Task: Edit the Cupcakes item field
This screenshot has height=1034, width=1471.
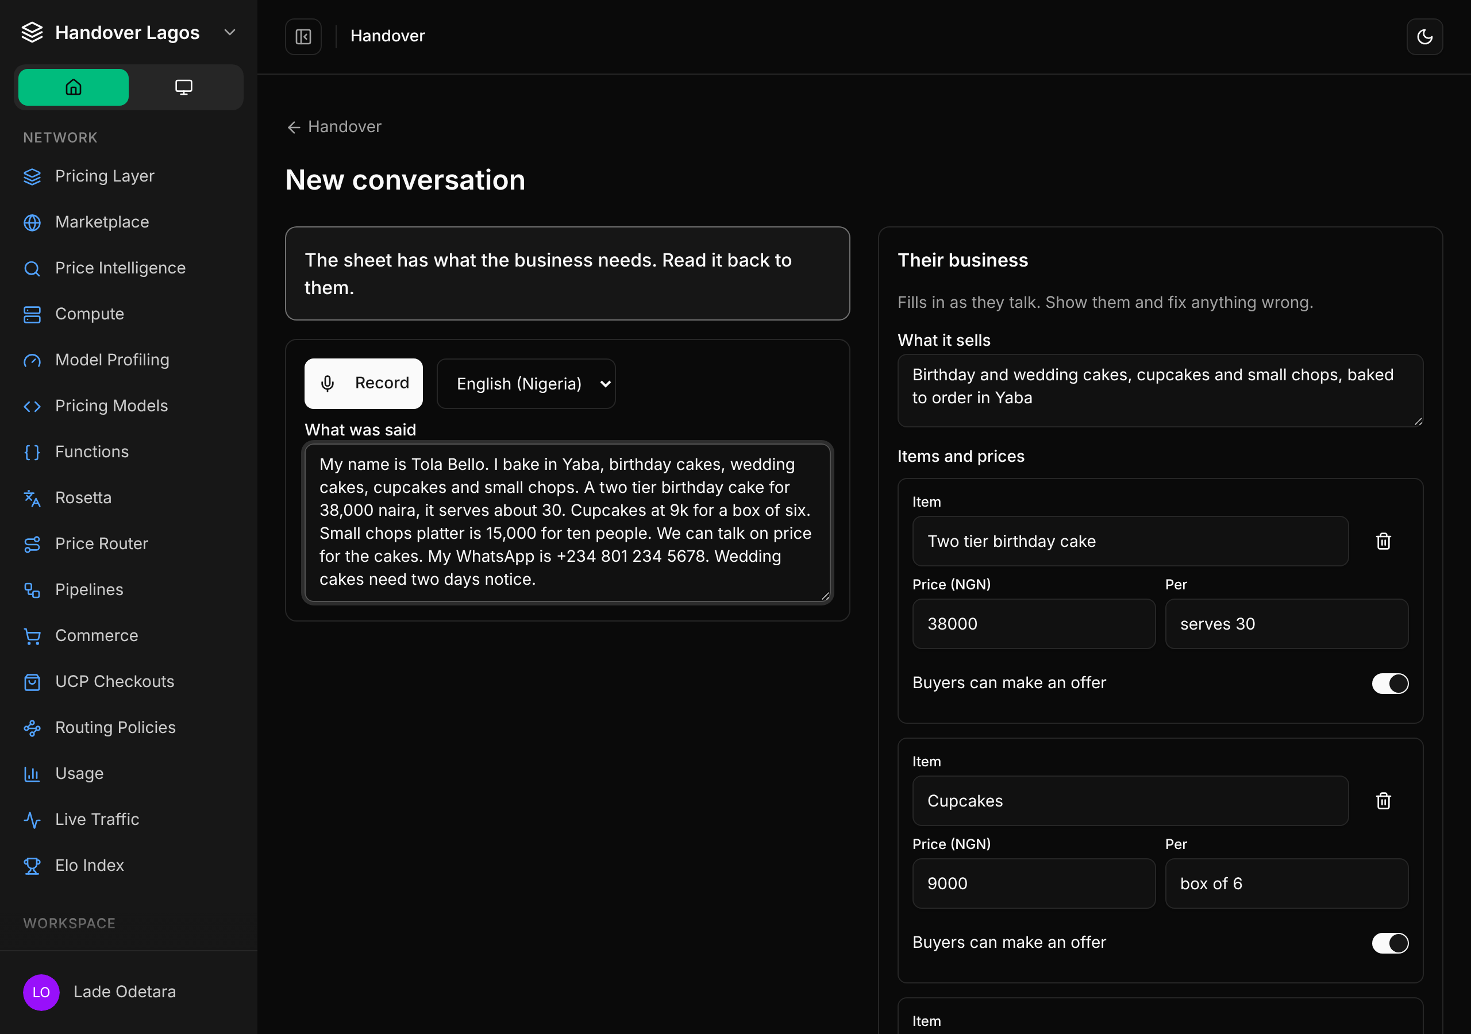Action: pyautogui.click(x=1130, y=801)
